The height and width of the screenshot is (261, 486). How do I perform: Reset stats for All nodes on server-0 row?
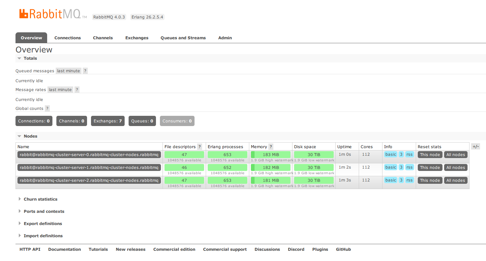click(x=456, y=155)
